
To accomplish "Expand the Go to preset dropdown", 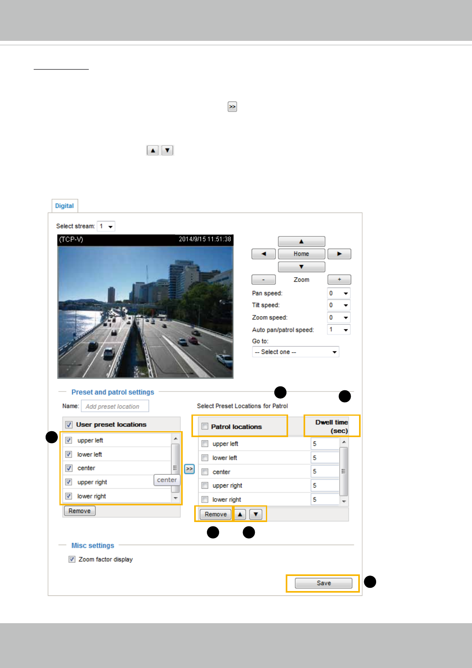I will point(296,352).
